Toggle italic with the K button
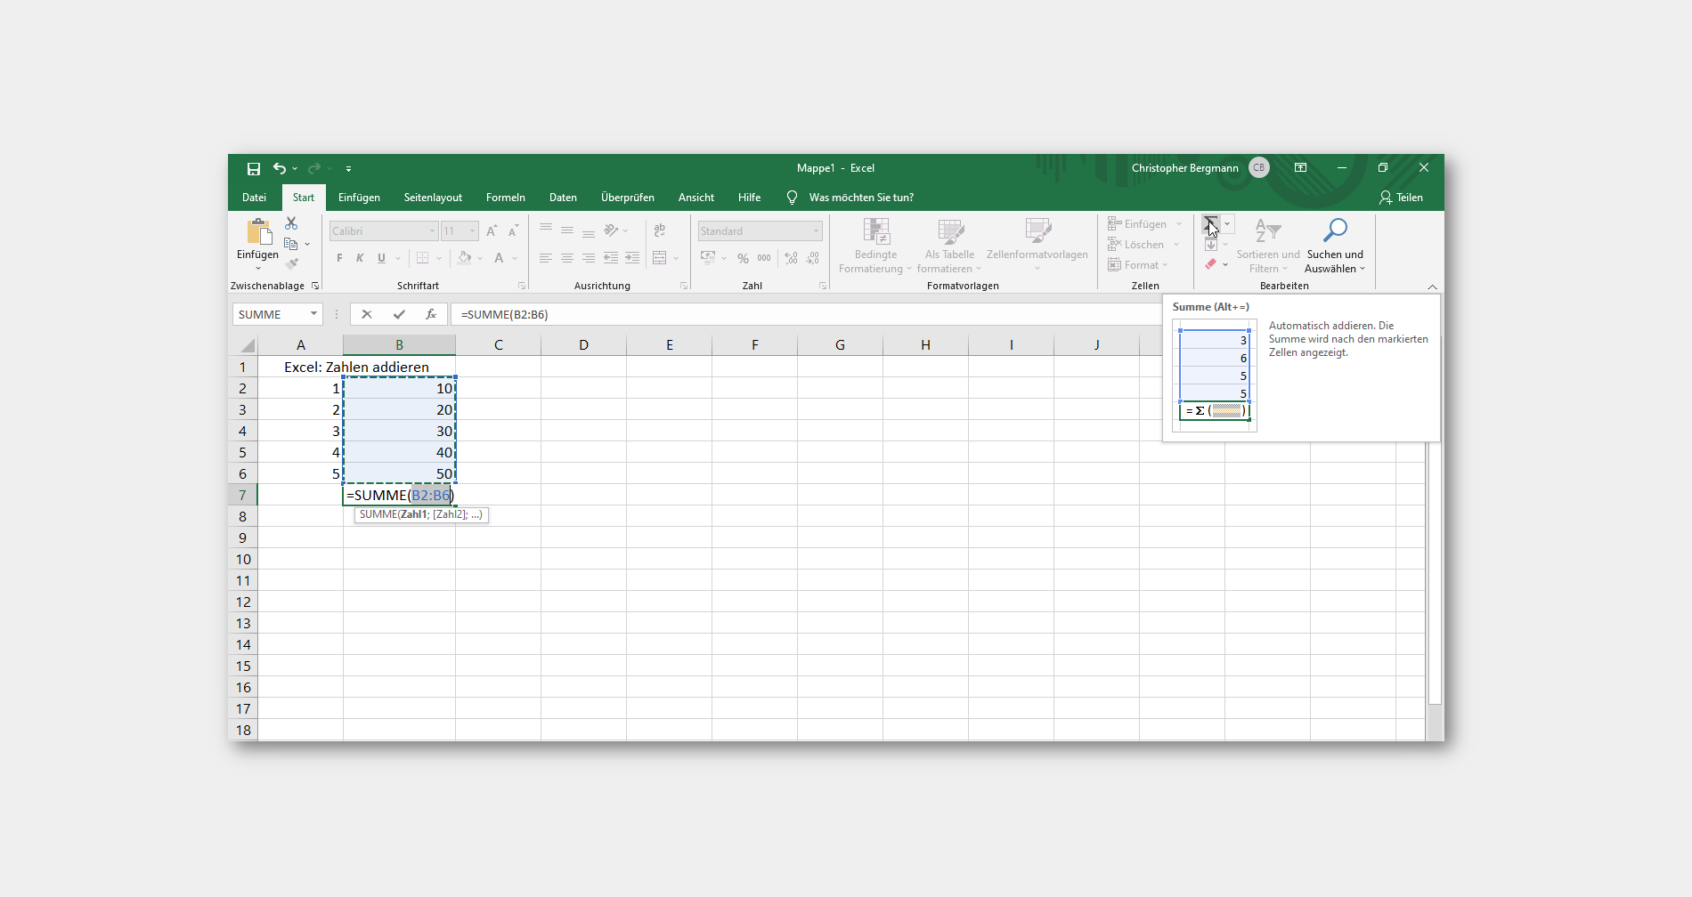 (361, 258)
